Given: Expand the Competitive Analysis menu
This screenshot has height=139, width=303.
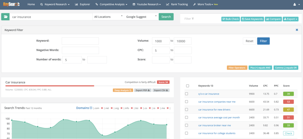Looking at the screenshot, I should point(111,4).
